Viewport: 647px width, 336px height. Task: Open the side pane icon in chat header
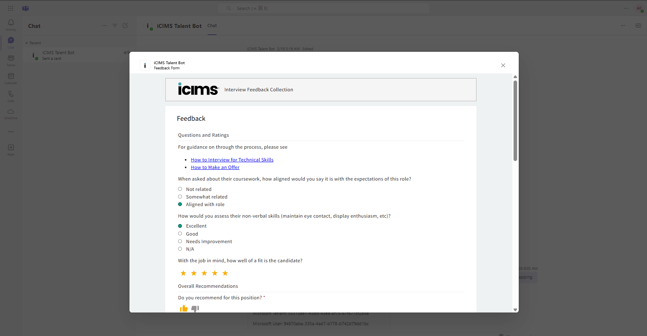pyautogui.click(x=638, y=26)
